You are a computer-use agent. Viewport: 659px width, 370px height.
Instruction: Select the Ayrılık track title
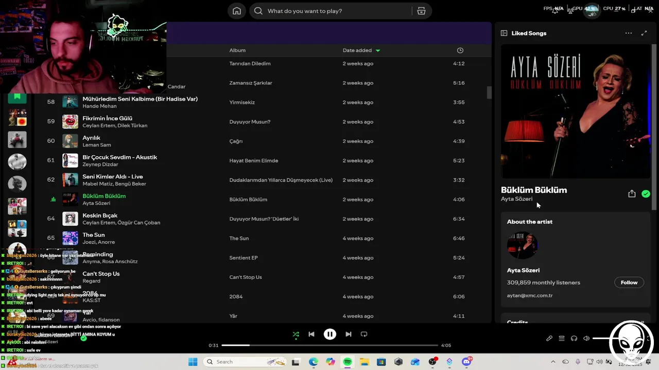pyautogui.click(x=92, y=138)
